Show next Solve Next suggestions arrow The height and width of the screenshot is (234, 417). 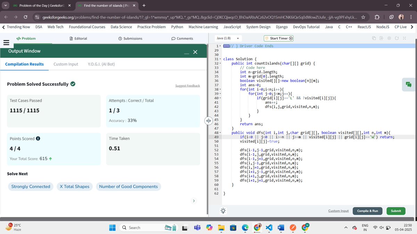194,200
